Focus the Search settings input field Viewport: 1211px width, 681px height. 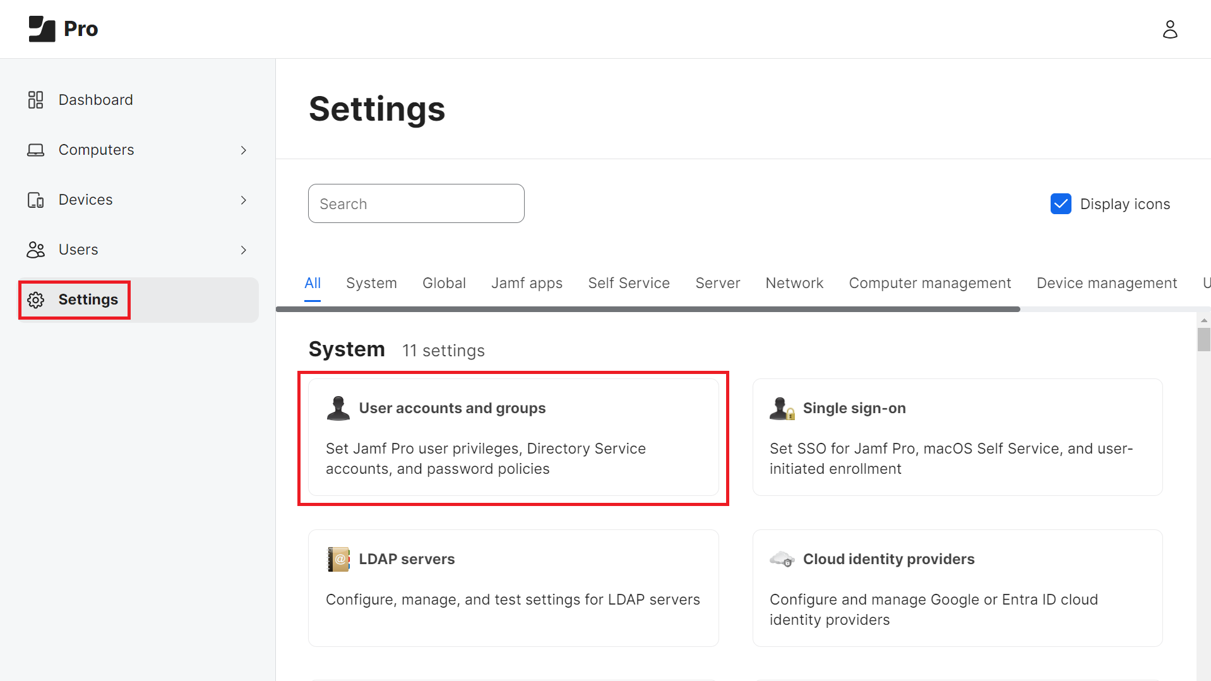coord(416,204)
